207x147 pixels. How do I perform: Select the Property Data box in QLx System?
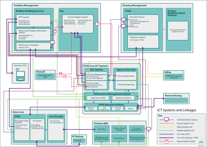96,85
